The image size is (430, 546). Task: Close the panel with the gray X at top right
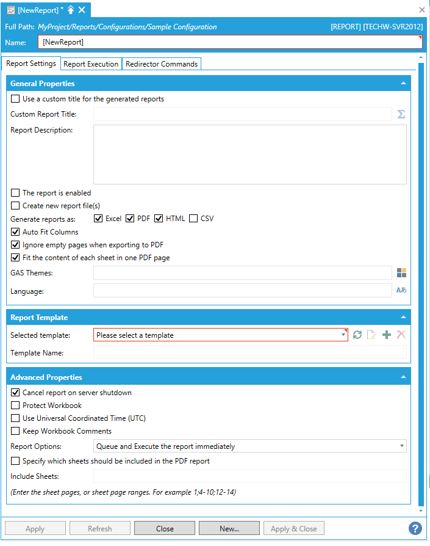pyautogui.click(x=422, y=10)
